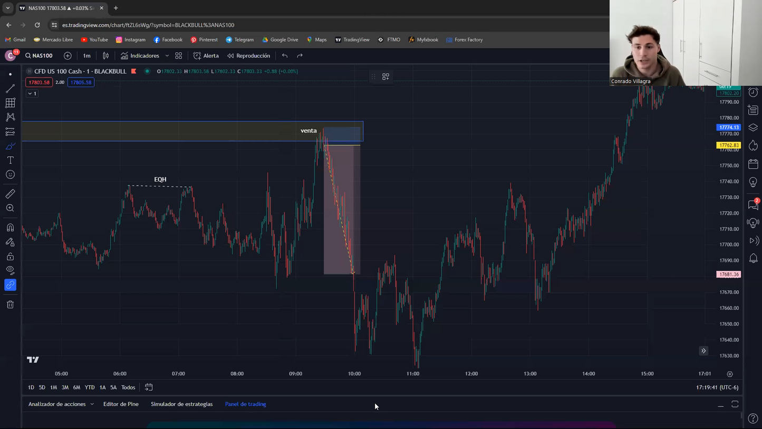Select the text annotation tool
Screen dimensions: 762x429
(x=10, y=160)
